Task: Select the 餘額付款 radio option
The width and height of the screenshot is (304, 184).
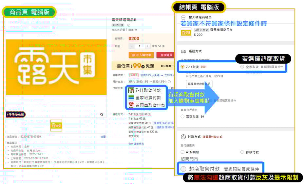Action: [242, 152]
